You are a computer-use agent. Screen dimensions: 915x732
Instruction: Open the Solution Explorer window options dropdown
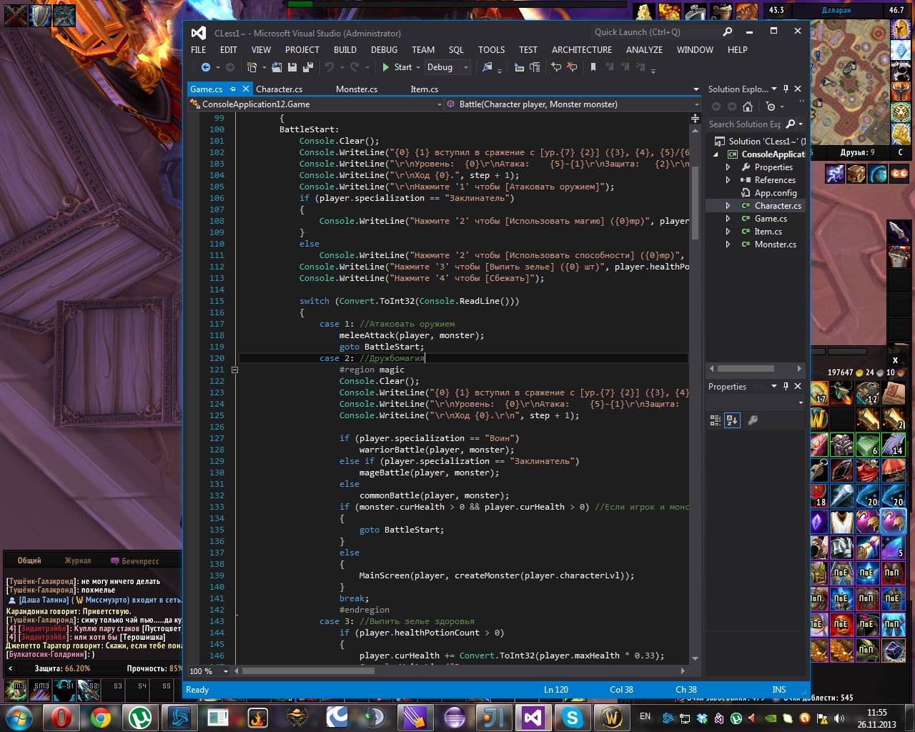[774, 89]
